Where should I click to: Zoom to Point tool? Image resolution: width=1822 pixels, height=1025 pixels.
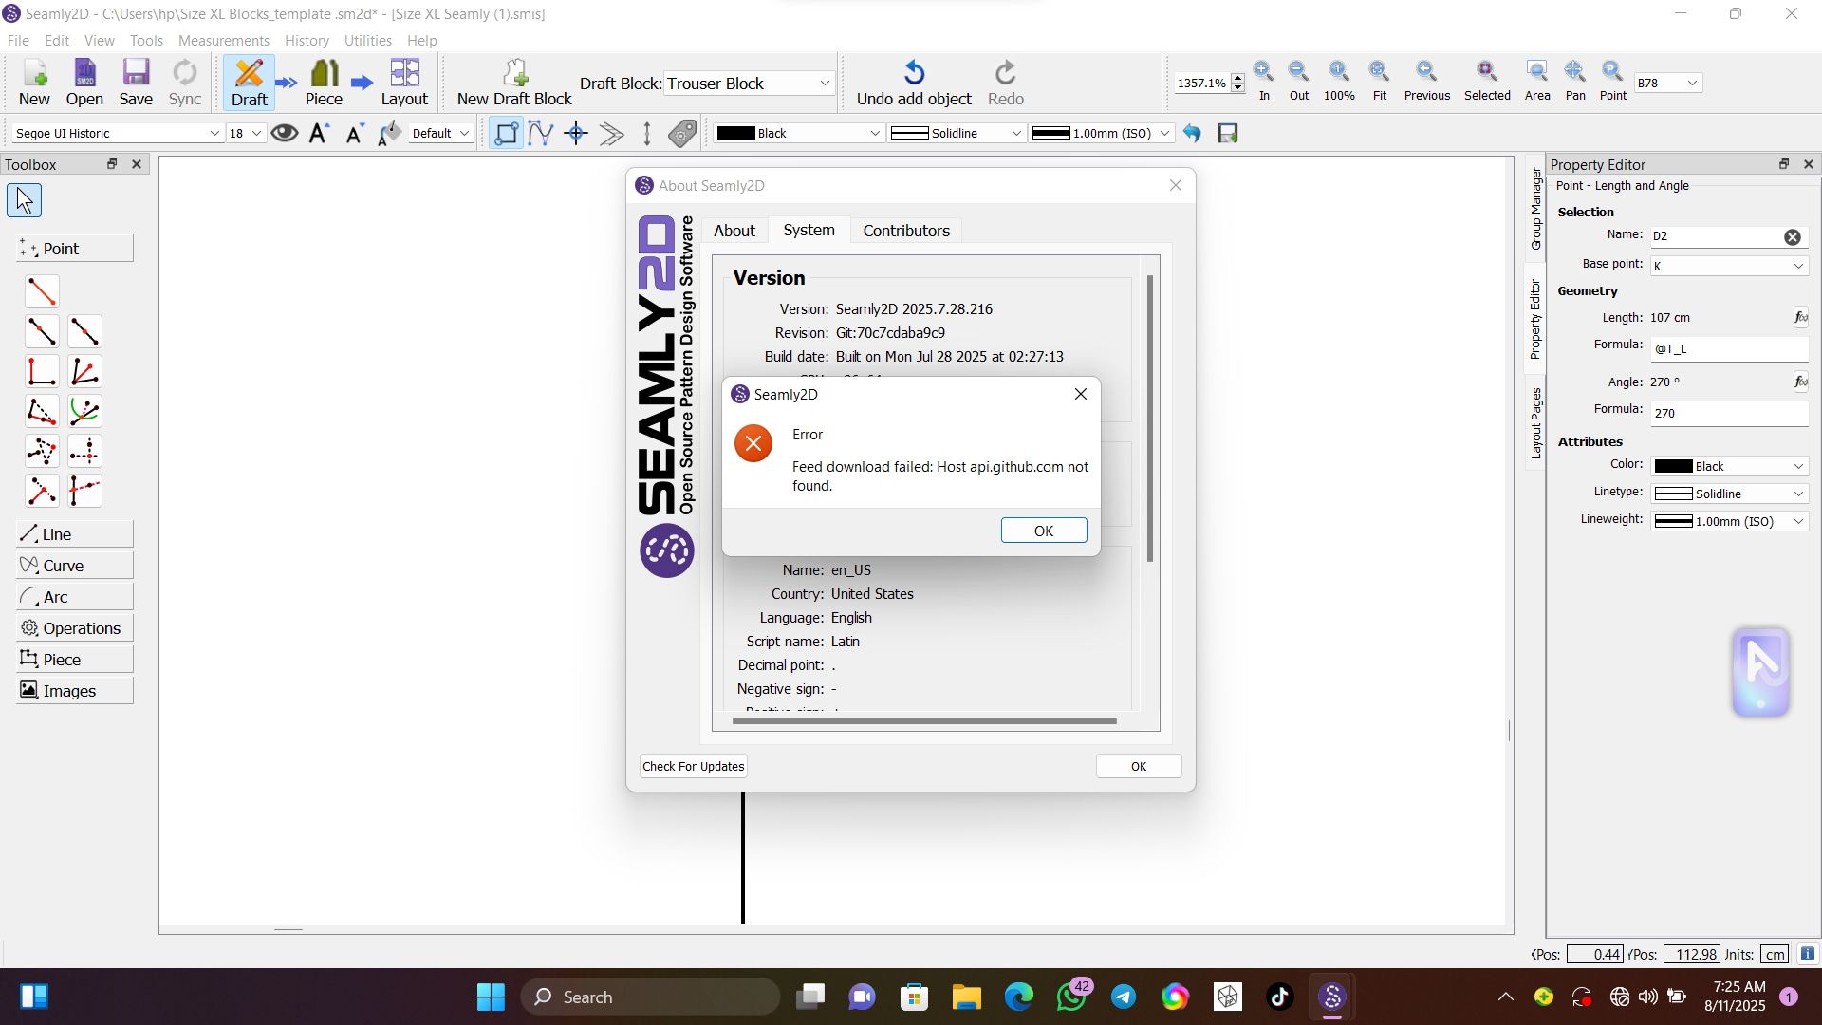pyautogui.click(x=1613, y=81)
